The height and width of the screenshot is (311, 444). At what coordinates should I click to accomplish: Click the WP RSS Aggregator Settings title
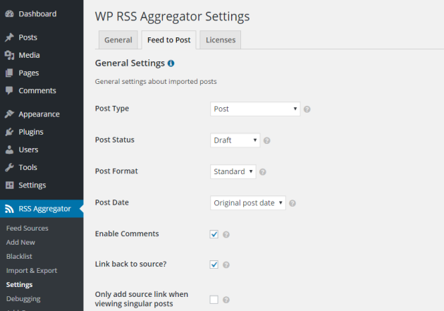(x=172, y=16)
